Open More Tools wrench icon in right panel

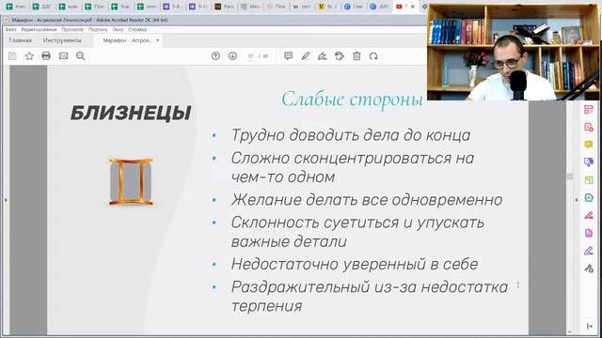pyautogui.click(x=589, y=269)
